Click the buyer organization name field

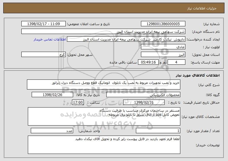[x=103, y=32]
